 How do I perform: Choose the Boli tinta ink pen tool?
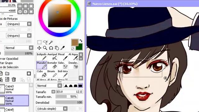(63, 73)
